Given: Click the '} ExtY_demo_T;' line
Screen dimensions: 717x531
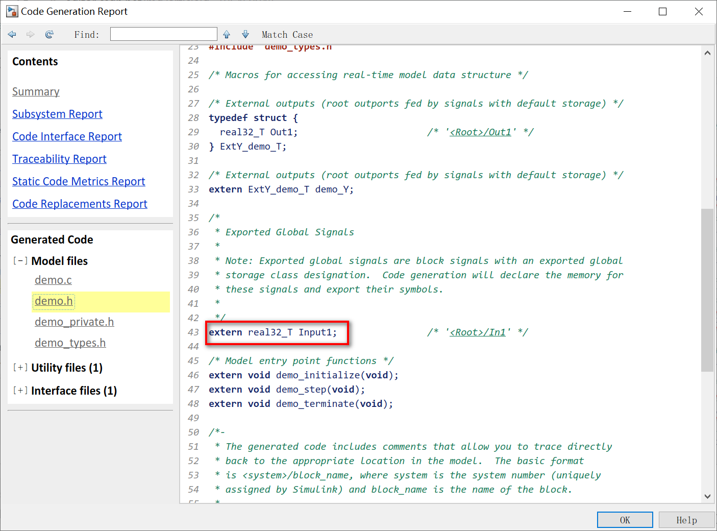Looking at the screenshot, I should [248, 147].
